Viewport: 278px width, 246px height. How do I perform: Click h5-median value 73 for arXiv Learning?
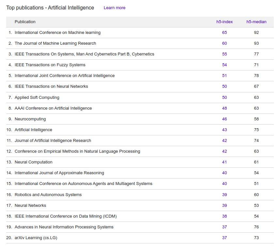point(256,238)
